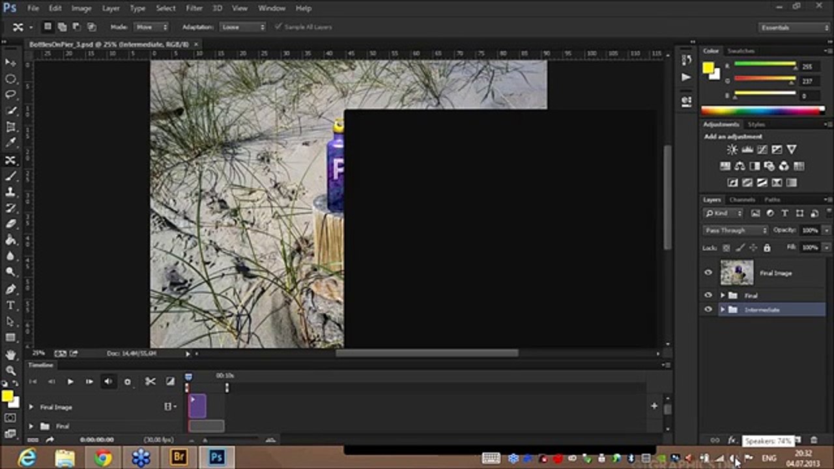Image resolution: width=834 pixels, height=469 pixels.
Task: Click the color spectrum ramp
Action: (x=762, y=111)
